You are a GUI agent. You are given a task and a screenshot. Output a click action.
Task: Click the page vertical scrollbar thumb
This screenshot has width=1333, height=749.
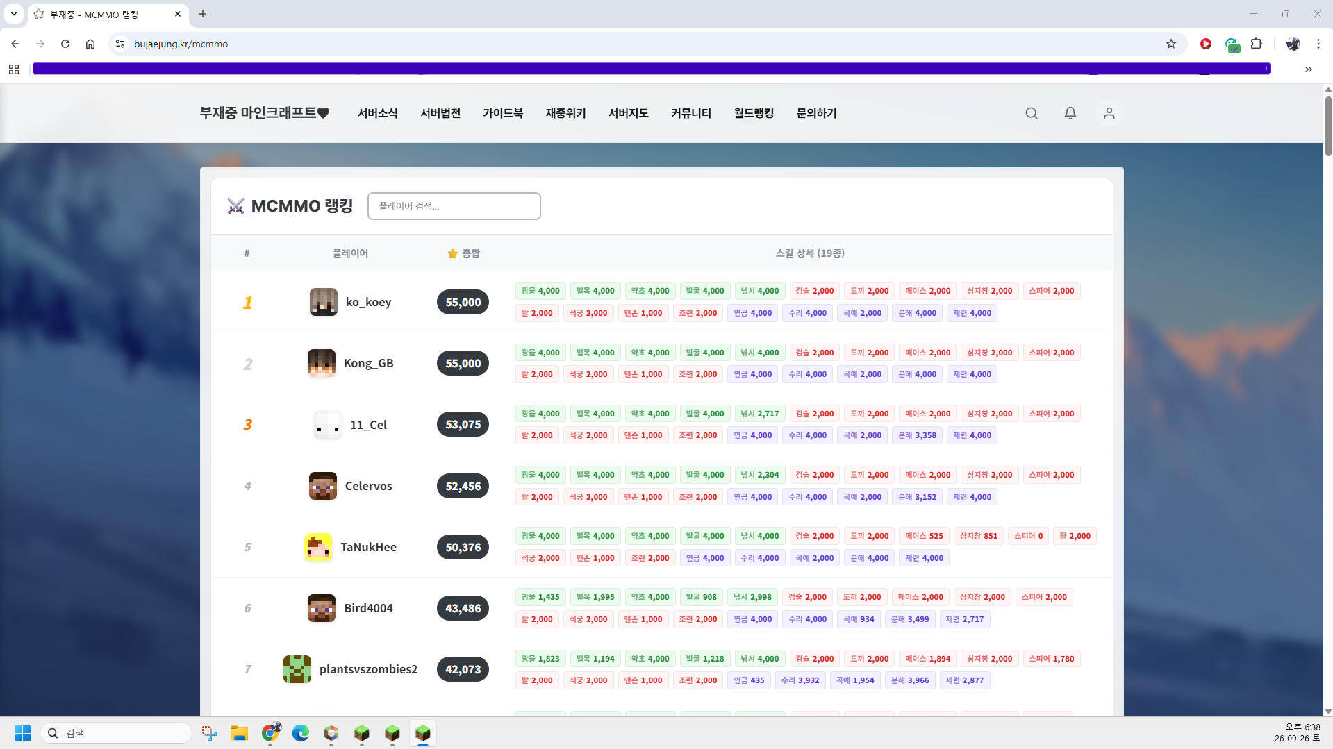[x=1328, y=126]
